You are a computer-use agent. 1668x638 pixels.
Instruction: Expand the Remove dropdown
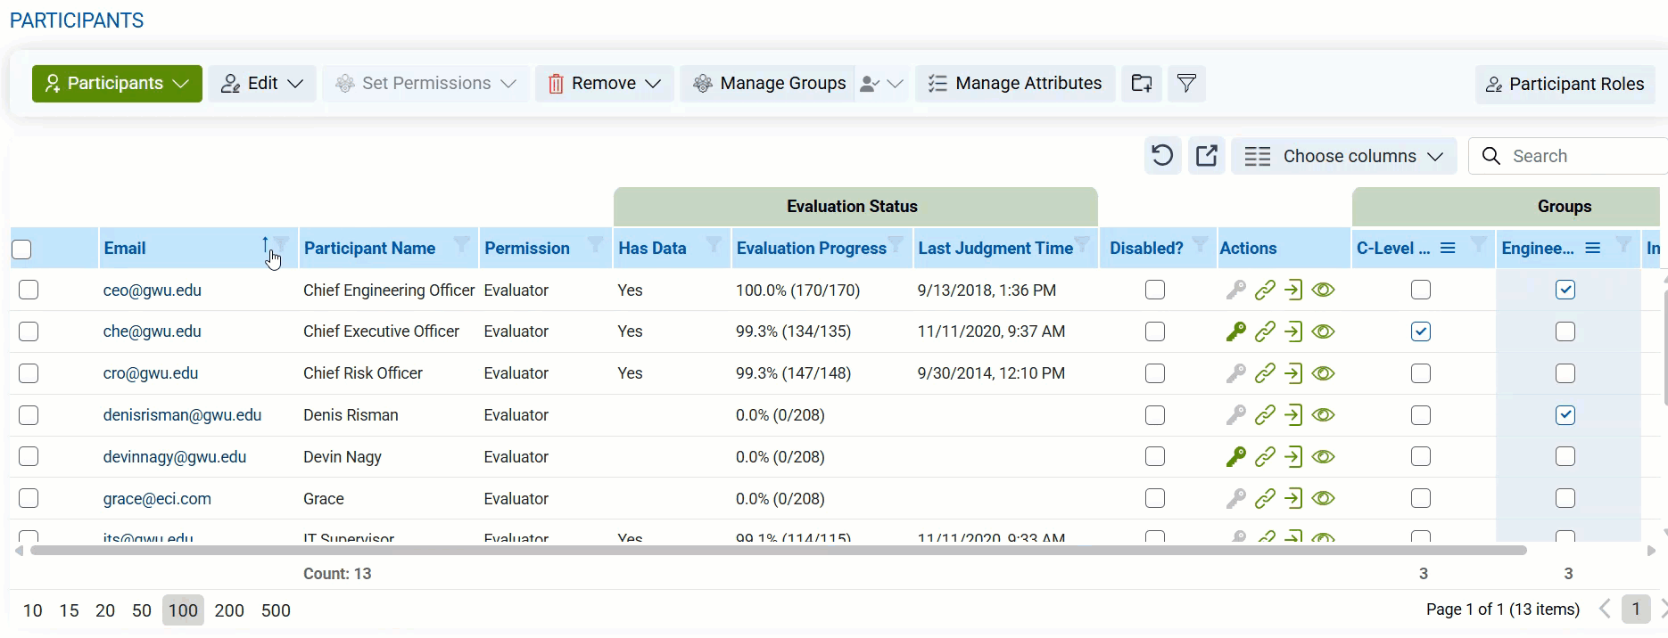point(604,84)
